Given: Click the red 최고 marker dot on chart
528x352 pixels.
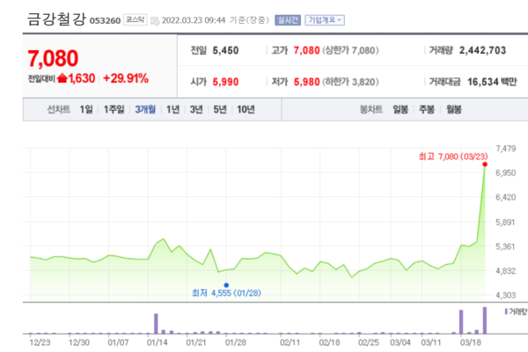Looking at the screenshot, I should [x=485, y=165].
